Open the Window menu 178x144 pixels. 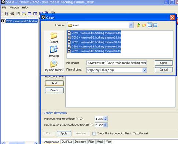tap(14, 8)
